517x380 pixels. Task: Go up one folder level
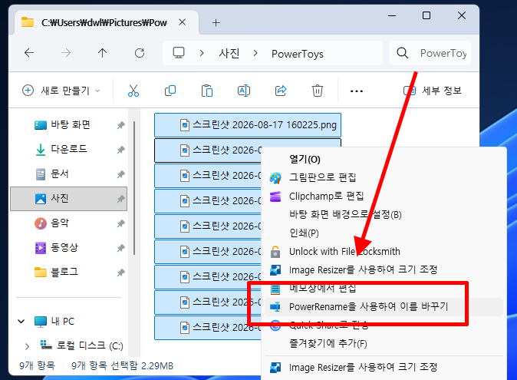click(103, 53)
